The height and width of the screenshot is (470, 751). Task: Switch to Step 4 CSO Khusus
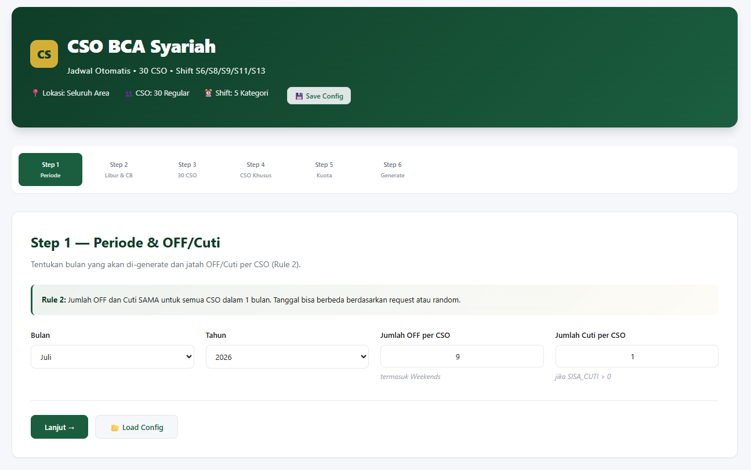[256, 170]
